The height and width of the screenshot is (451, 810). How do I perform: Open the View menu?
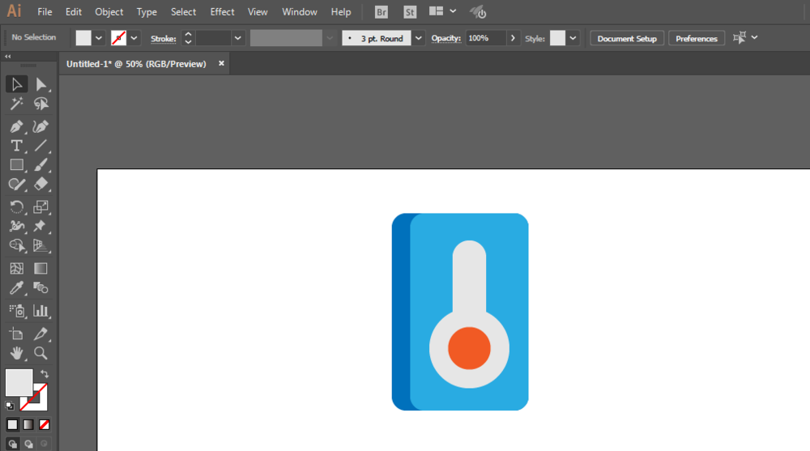(x=258, y=12)
